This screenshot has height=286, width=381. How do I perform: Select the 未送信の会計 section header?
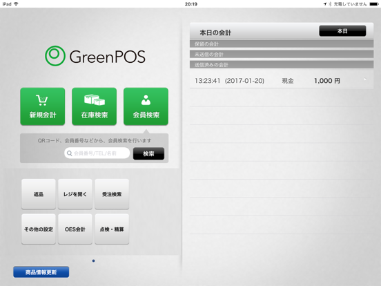(x=282, y=55)
